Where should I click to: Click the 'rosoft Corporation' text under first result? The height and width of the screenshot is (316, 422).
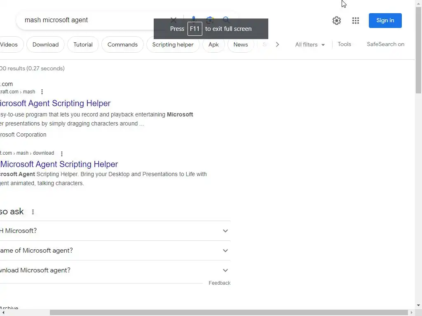pos(23,135)
